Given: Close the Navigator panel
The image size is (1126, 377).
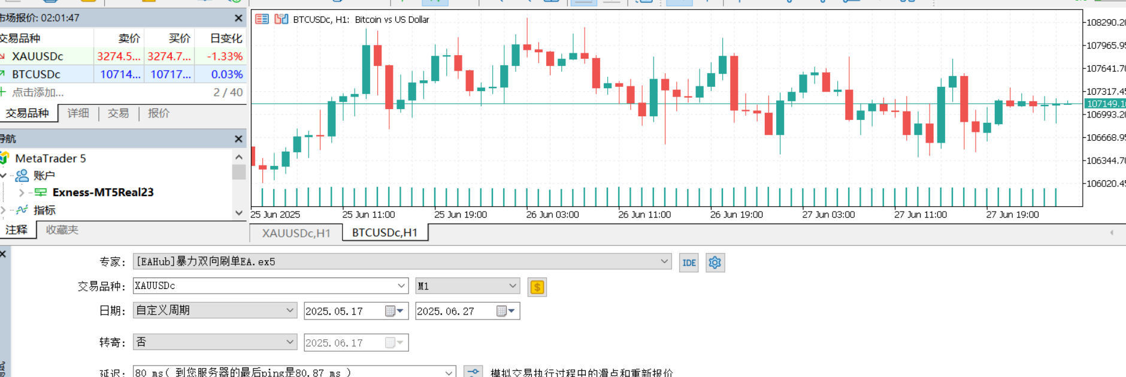Looking at the screenshot, I should pos(238,139).
